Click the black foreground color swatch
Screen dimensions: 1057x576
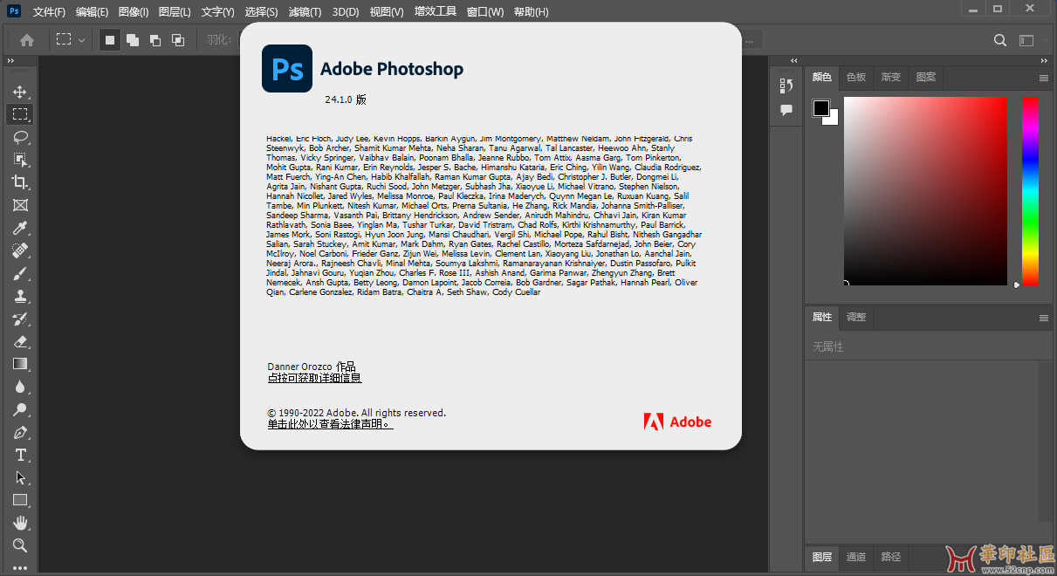tap(821, 108)
